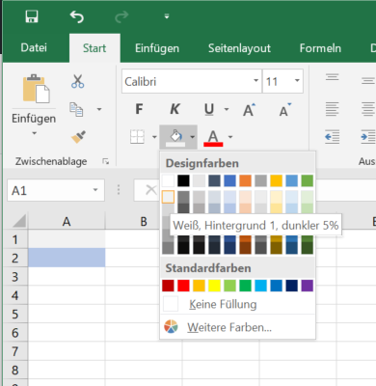Open the Datei tab
The image size is (376, 386).
[34, 48]
